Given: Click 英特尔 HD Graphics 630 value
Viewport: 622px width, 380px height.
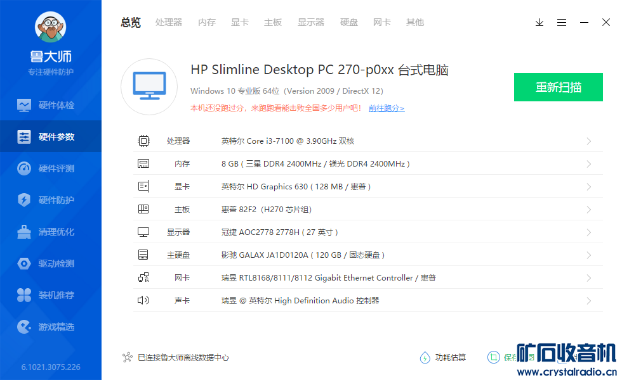Looking at the screenshot, I should tap(296, 186).
